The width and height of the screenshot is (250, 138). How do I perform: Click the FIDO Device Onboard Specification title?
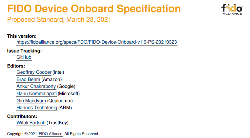tap(94, 9)
